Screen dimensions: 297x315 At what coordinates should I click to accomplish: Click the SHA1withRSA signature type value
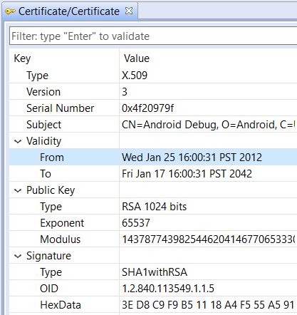pyautogui.click(x=155, y=272)
